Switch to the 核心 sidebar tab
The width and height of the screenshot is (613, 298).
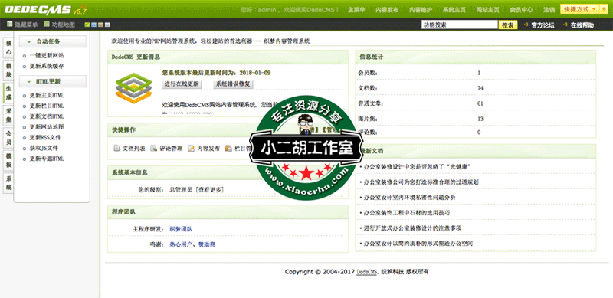(8, 48)
